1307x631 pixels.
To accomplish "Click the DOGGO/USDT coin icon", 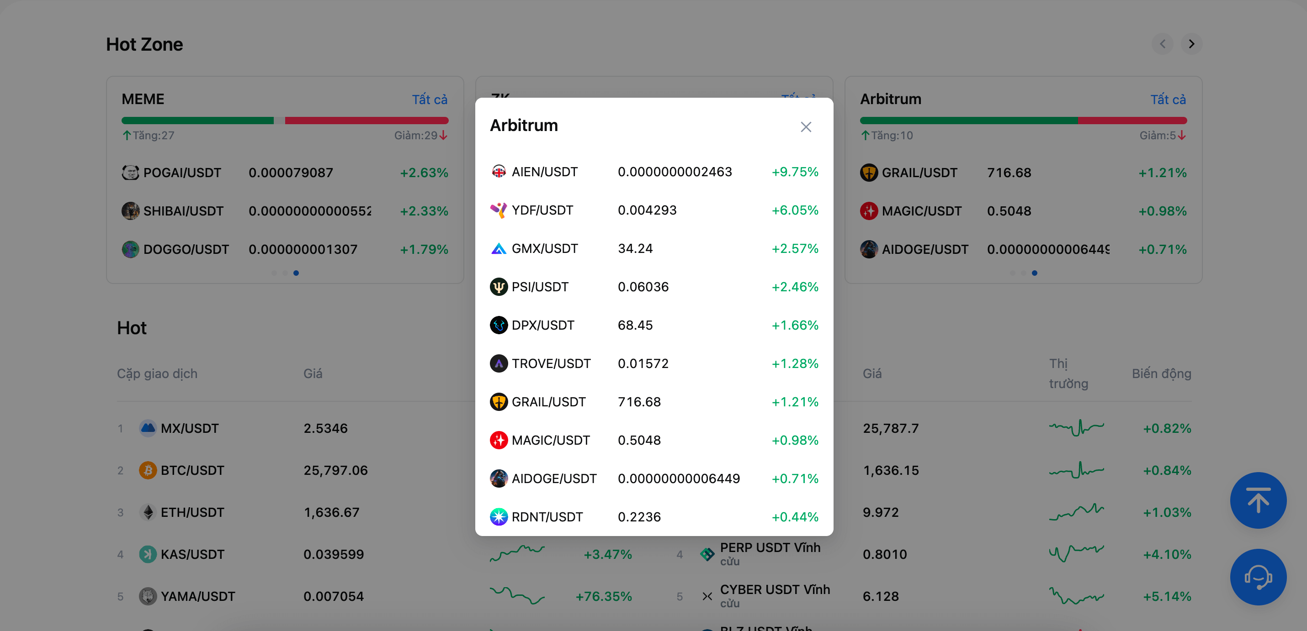I will coord(130,249).
